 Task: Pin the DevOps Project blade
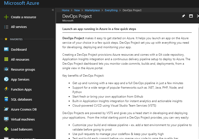(183, 16)
